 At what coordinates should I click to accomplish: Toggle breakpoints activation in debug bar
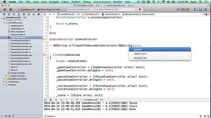(50, 100)
